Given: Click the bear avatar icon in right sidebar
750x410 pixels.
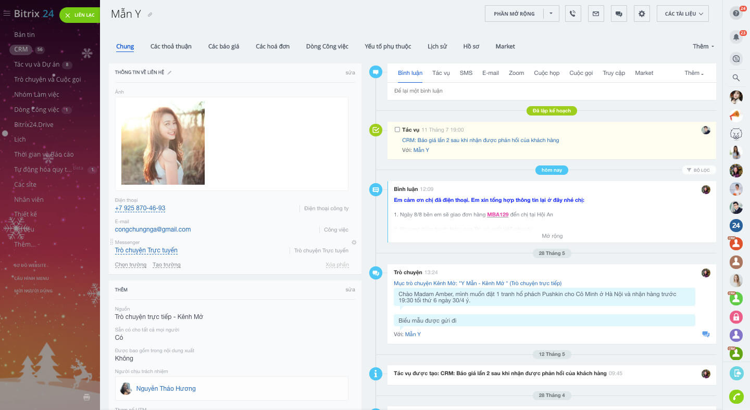Looking at the screenshot, I should (736, 134).
